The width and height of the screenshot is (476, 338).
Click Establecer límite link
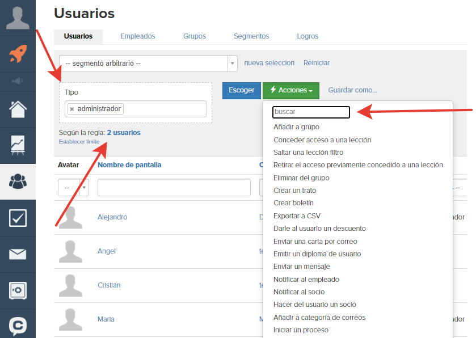[79, 142]
